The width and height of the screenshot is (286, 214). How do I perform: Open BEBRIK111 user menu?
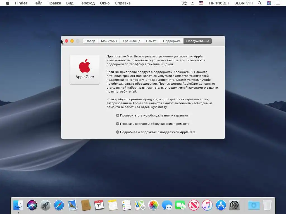tap(244, 3)
